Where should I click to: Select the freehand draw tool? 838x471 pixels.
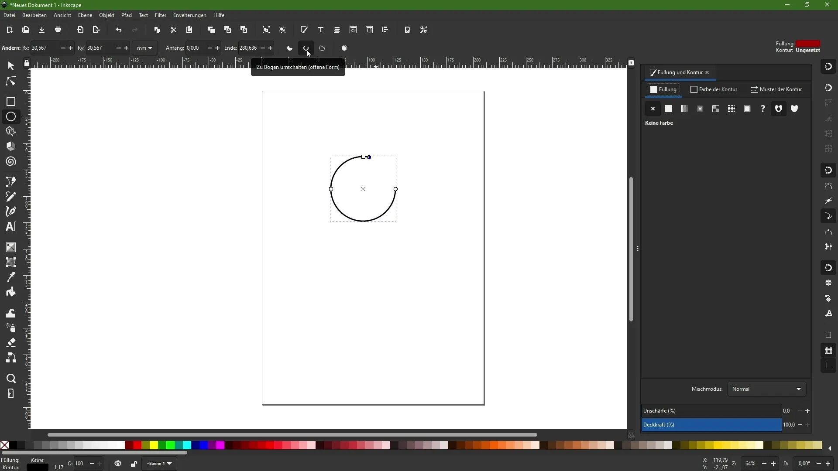[x=10, y=196]
